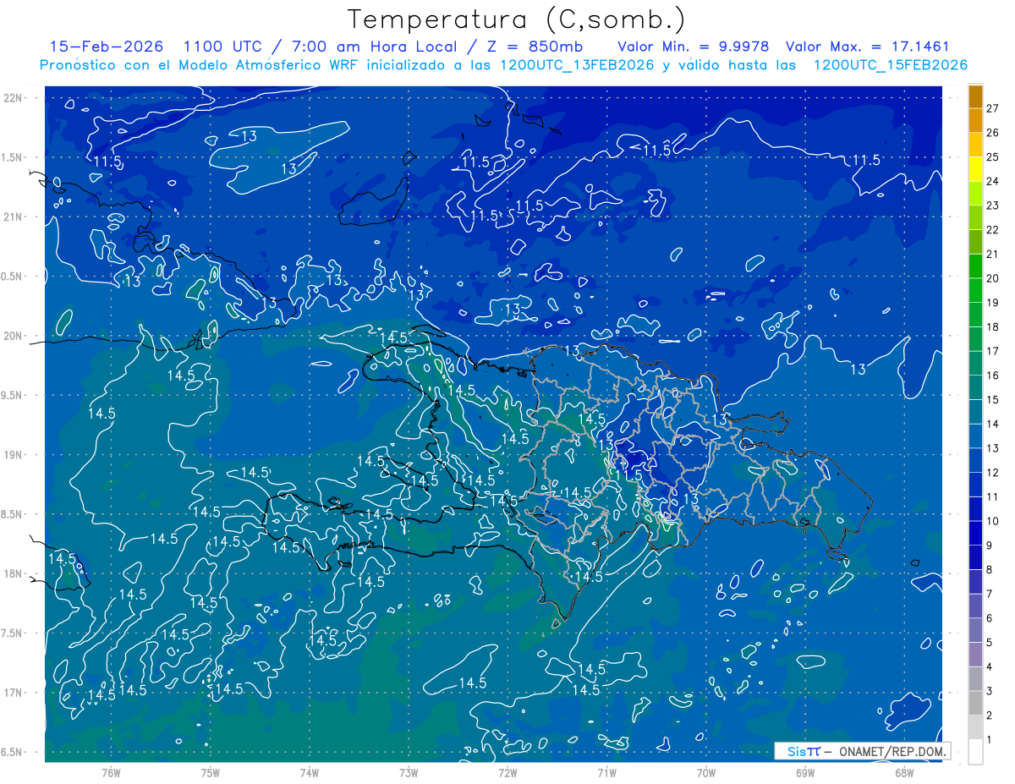Viewport: 1015px width, 784px height.
Task: Click the "Valor Max. = 17.1461" readout
Action: 868,47
